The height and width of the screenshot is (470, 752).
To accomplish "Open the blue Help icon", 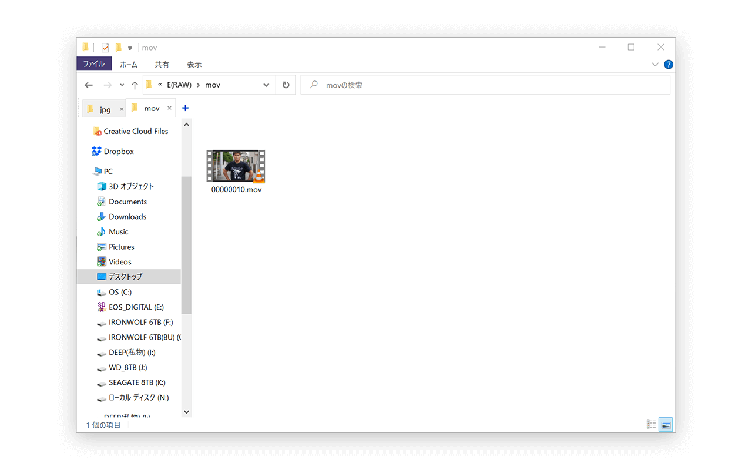I will (x=669, y=65).
